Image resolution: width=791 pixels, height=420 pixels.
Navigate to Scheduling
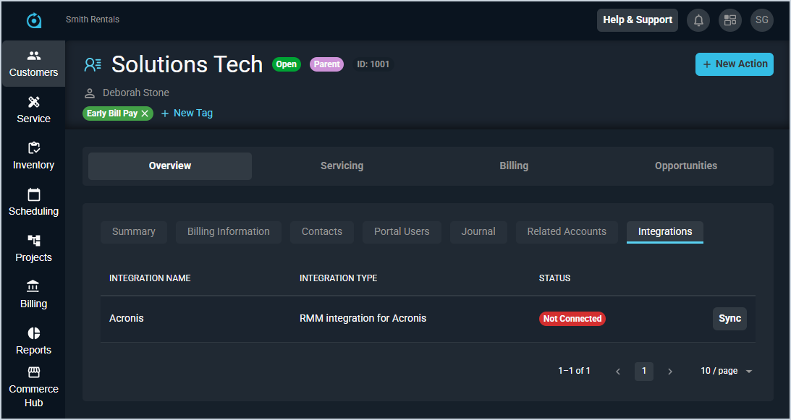click(33, 202)
